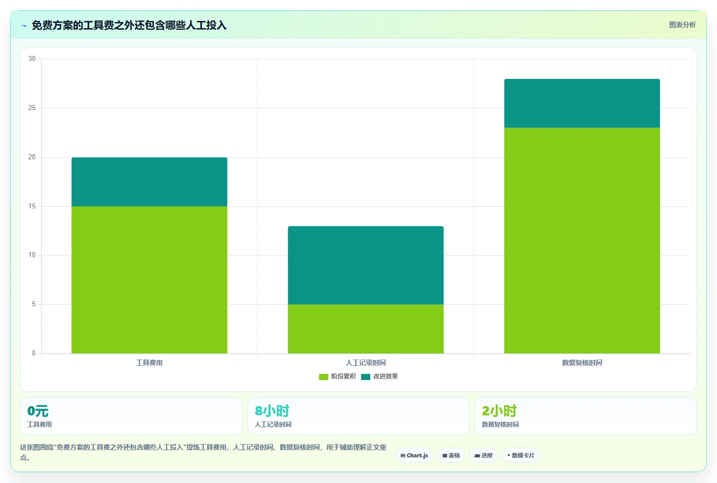Click the 图表分析 label in the header

pyautogui.click(x=682, y=25)
